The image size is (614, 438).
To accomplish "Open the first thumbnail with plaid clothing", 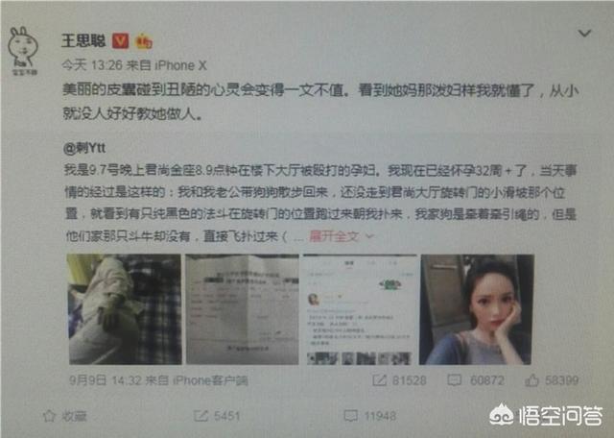I will click(125, 309).
